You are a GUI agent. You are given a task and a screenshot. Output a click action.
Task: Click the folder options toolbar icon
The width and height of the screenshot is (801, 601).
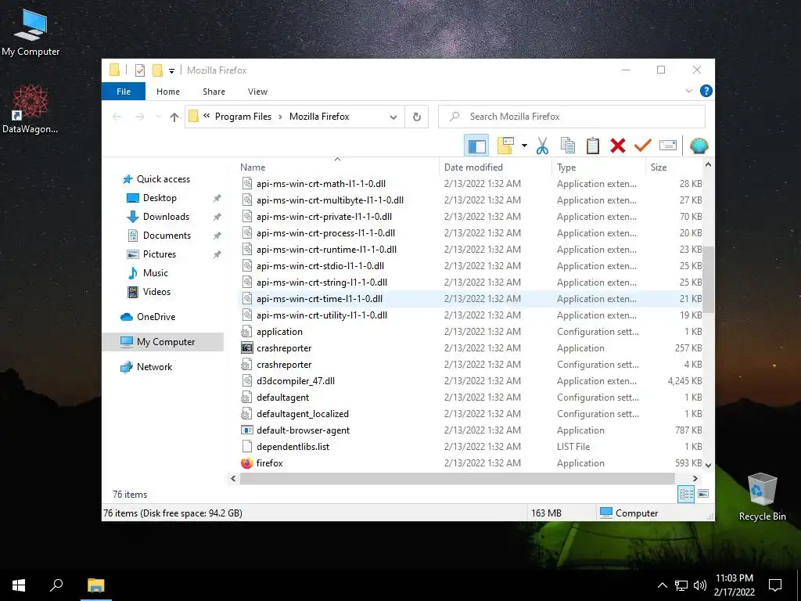[505, 146]
